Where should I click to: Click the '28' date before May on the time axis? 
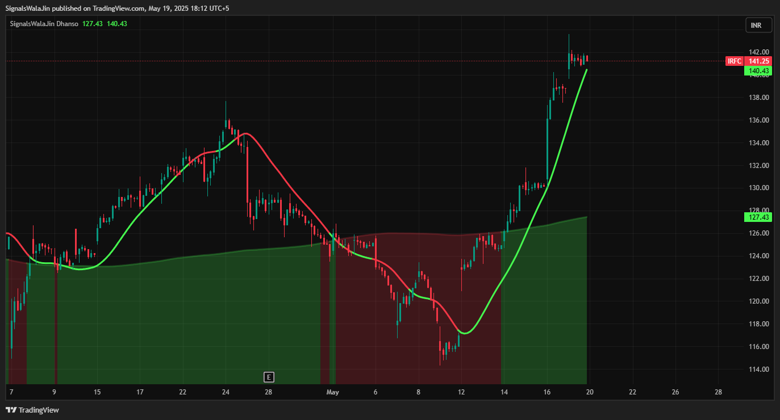tap(269, 392)
